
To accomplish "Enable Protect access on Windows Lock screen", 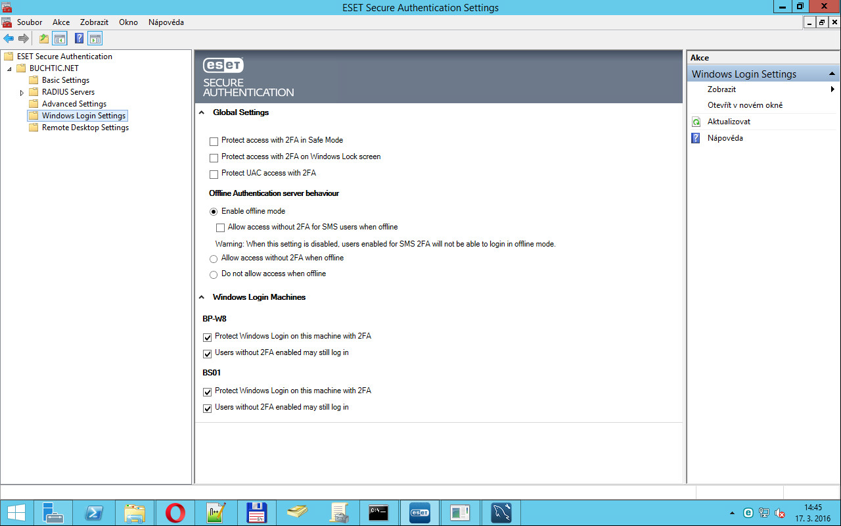I will click(214, 158).
